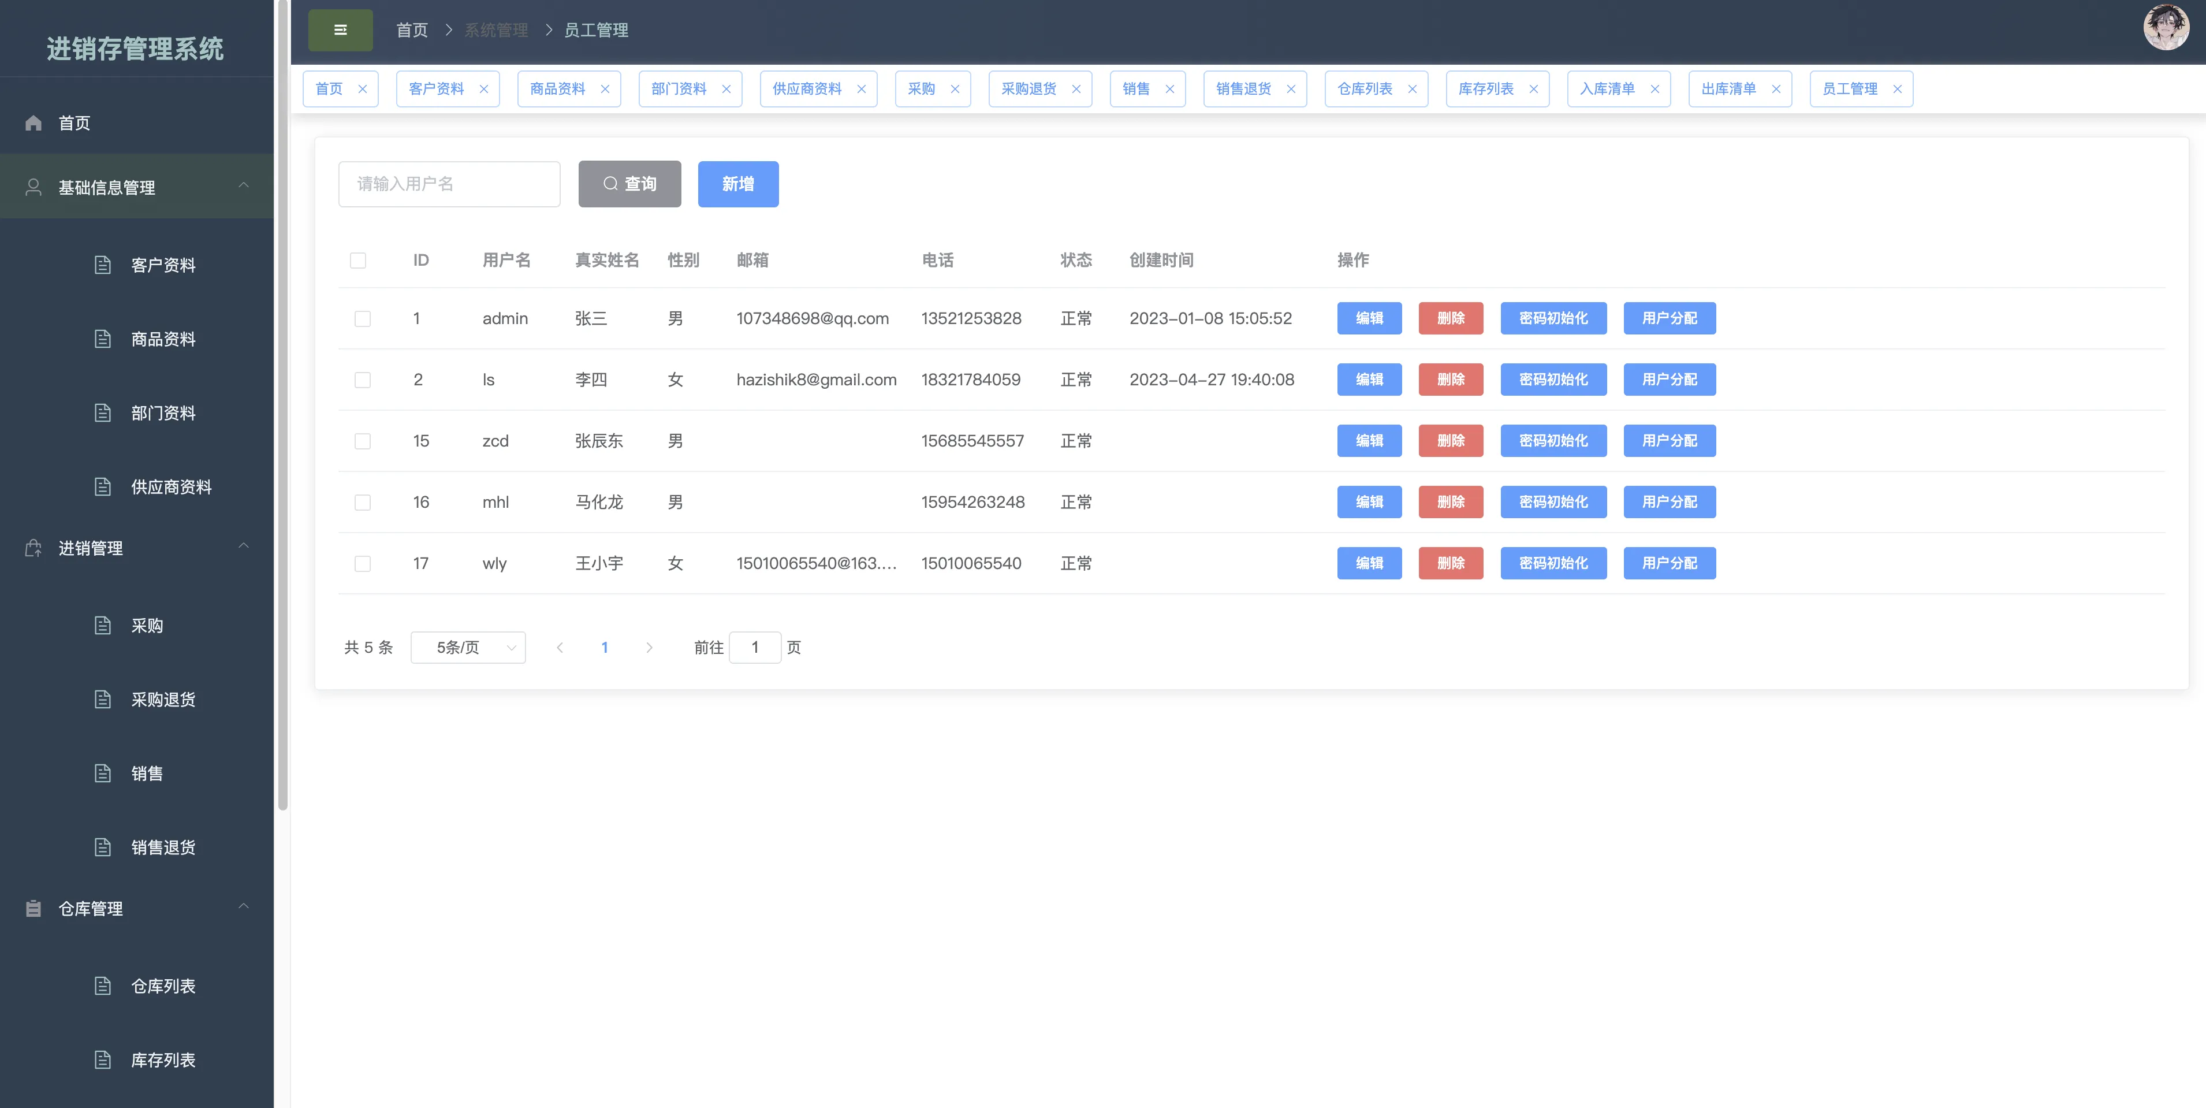Tick the checkbox for user wly
Image resolution: width=2206 pixels, height=1108 pixels.
pos(362,564)
